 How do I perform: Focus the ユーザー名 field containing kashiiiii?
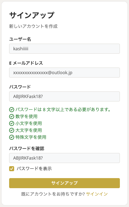(64, 49)
